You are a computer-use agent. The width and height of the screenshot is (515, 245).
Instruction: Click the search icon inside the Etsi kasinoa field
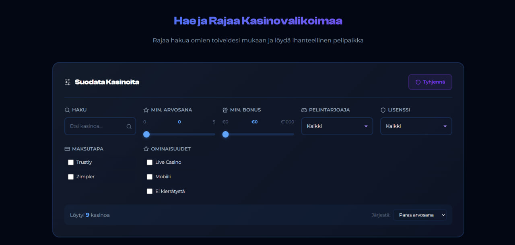coord(129,126)
